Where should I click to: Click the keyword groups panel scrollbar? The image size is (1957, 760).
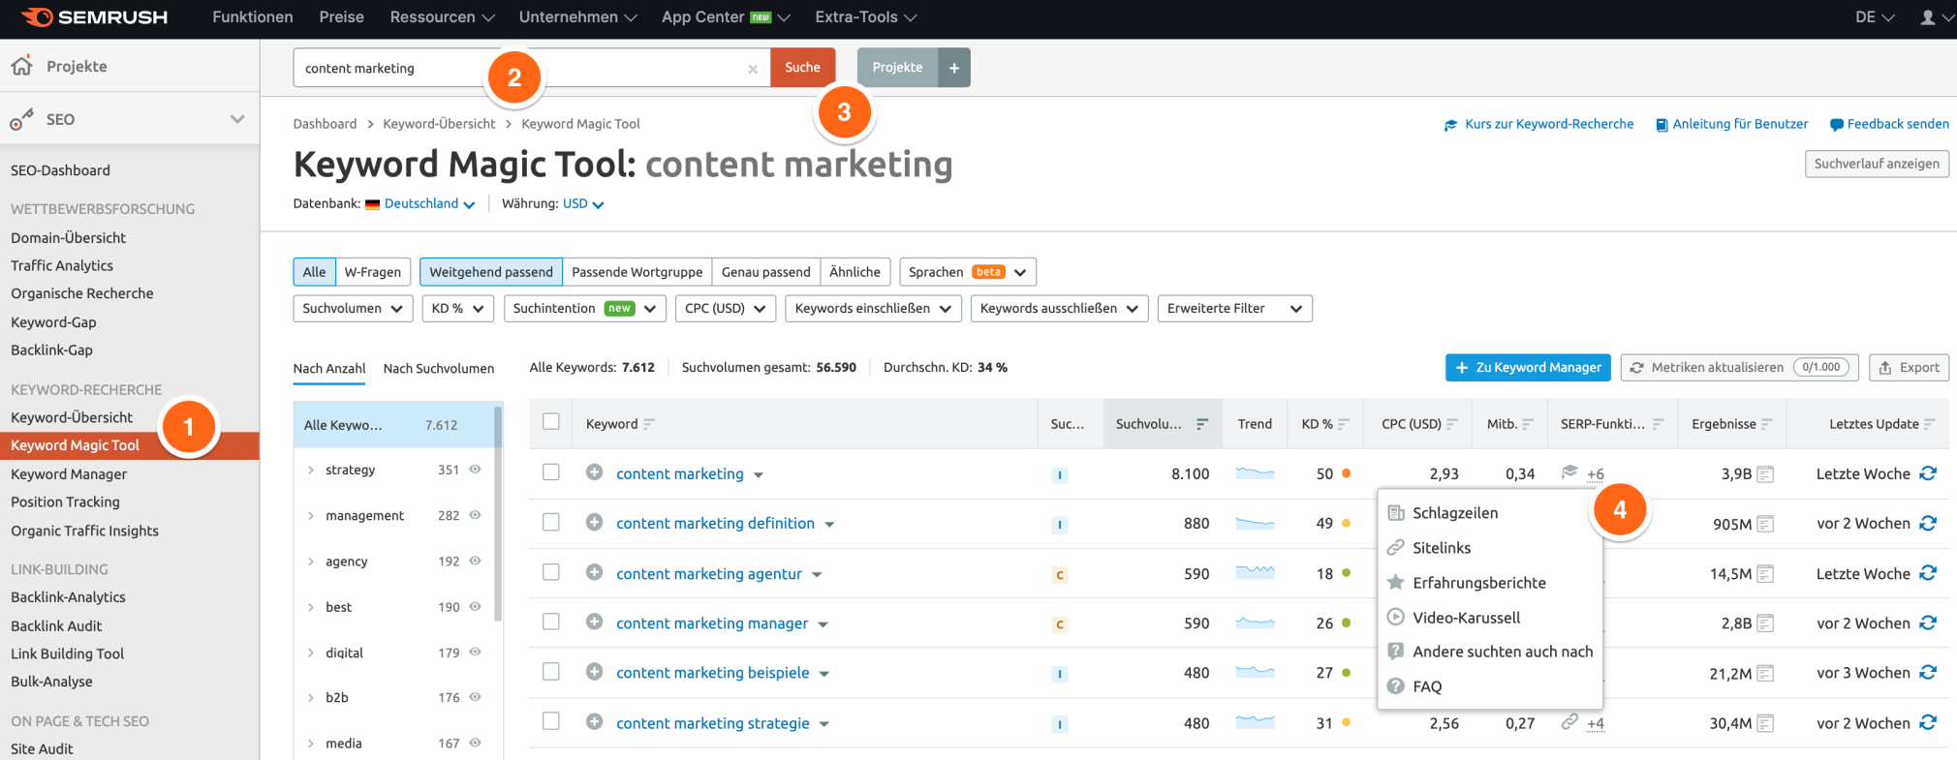click(x=499, y=513)
